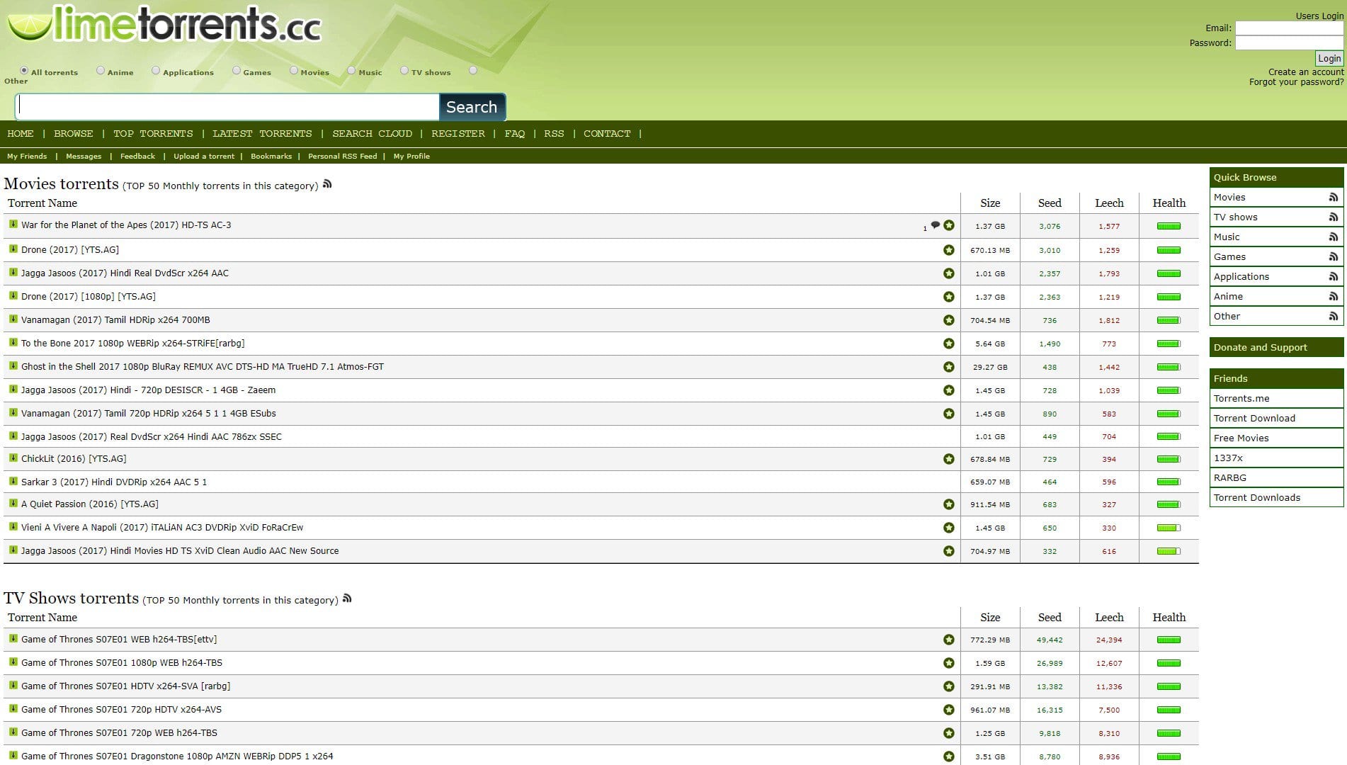1347x765 pixels.
Task: Select the Movies search category radio
Action: [294, 71]
